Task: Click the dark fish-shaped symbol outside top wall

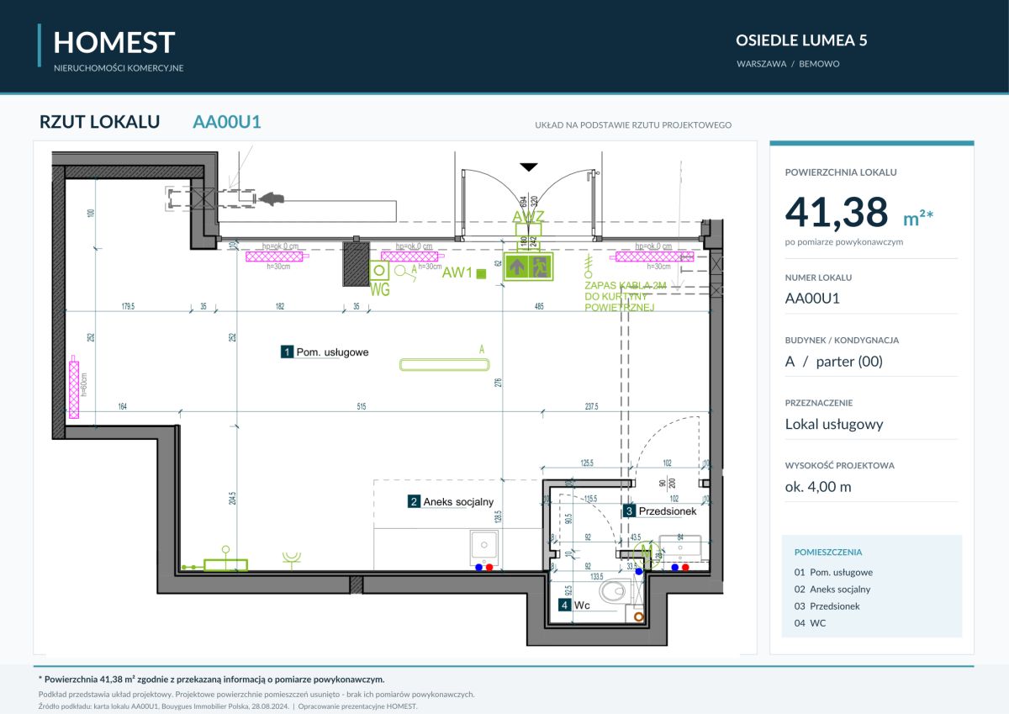Action: click(271, 198)
